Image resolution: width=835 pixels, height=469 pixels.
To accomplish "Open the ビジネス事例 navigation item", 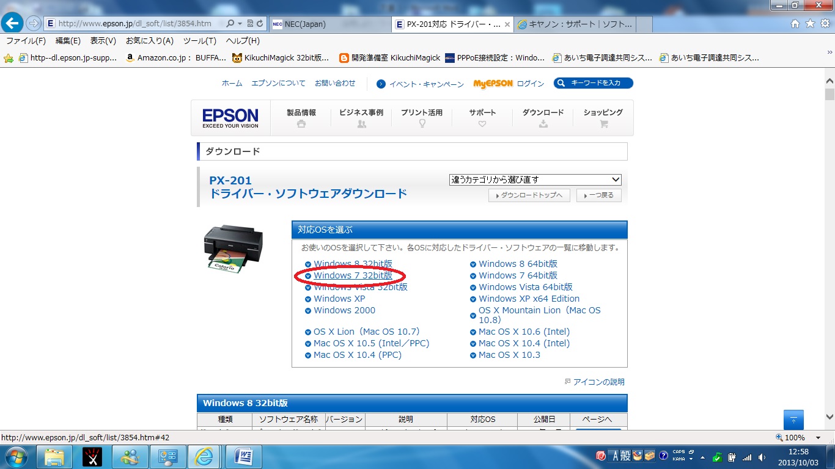I will tap(361, 118).
